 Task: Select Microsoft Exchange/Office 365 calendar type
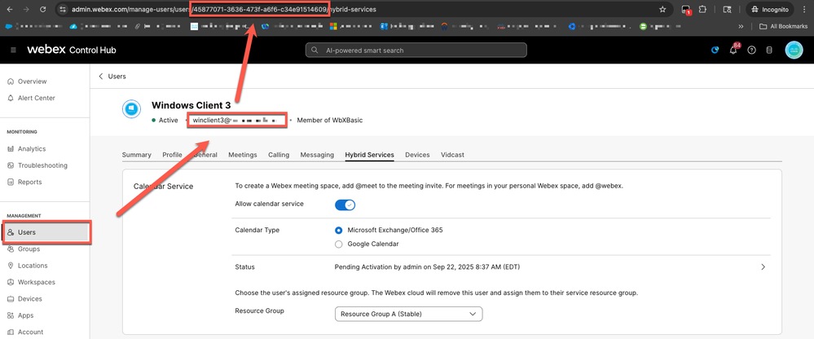pyautogui.click(x=339, y=230)
